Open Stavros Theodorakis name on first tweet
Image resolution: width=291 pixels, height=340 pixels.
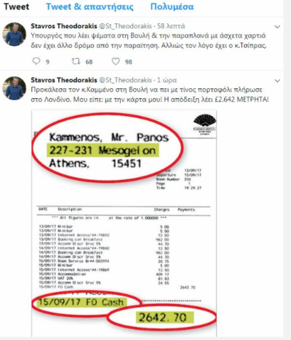[x=64, y=26]
